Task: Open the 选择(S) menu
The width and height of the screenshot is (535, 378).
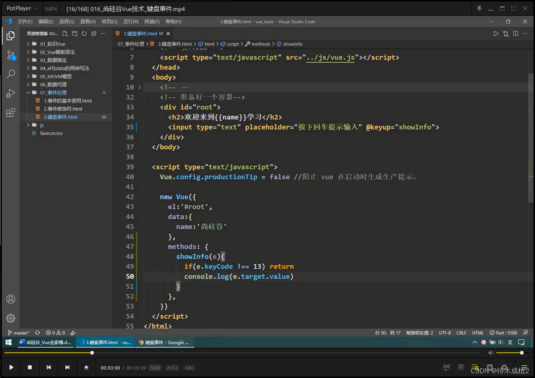Action: 67,22
